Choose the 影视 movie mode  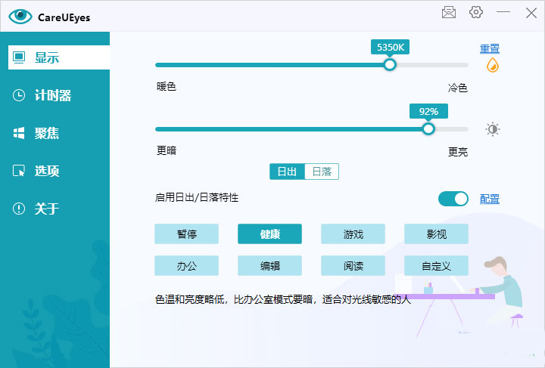[436, 234]
